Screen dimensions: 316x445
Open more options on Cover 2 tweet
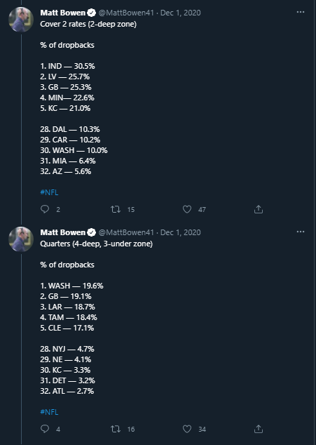pyautogui.click(x=301, y=12)
